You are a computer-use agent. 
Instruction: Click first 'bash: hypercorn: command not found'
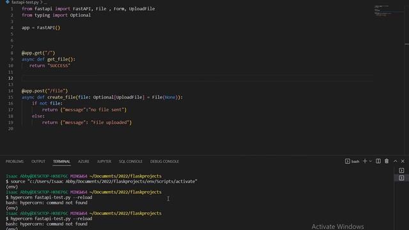[47, 203]
